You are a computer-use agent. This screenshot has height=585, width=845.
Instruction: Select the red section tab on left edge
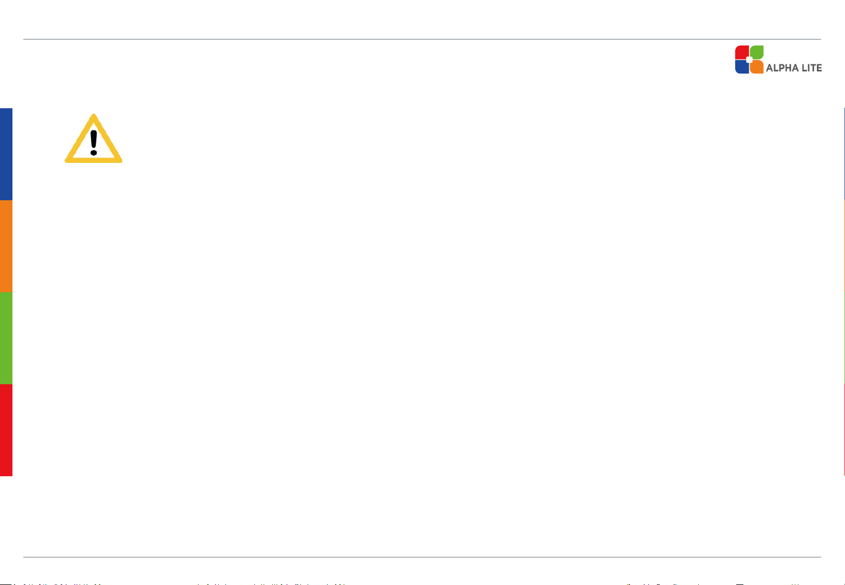tap(6, 430)
